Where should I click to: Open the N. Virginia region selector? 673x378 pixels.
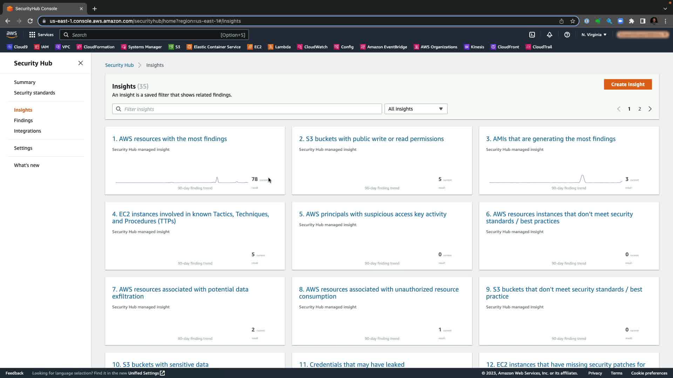594,35
